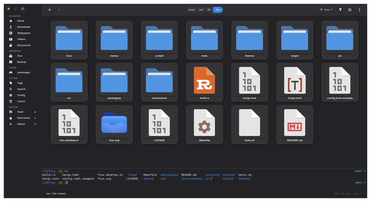Select the fuzz folder
The image size is (371, 202).
pos(69,40)
